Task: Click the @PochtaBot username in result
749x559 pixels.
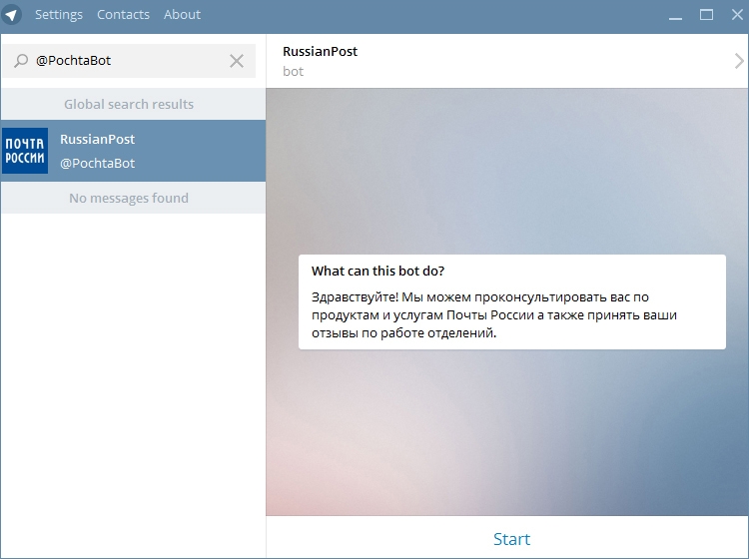Action: point(98,164)
